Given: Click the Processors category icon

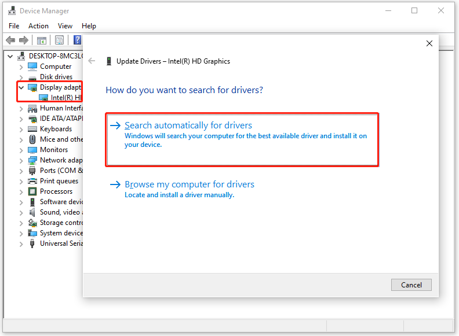Looking at the screenshot, I should coord(32,191).
